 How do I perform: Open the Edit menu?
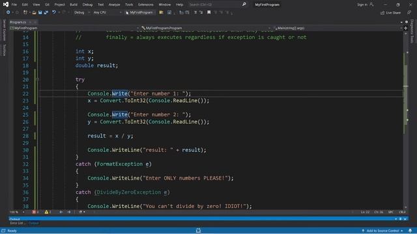pyautogui.click(x=25, y=5)
